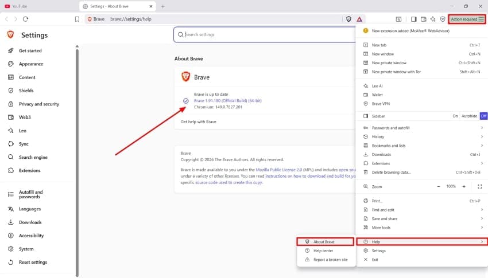Toggle the sidebar panel icon in toolbar

pos(413,19)
